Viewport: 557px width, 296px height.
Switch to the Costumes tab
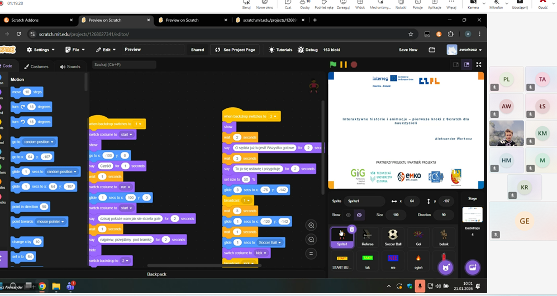pos(36,66)
